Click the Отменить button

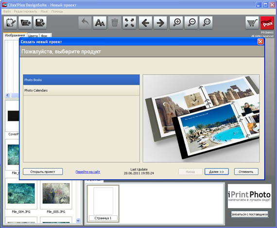coord(246,171)
